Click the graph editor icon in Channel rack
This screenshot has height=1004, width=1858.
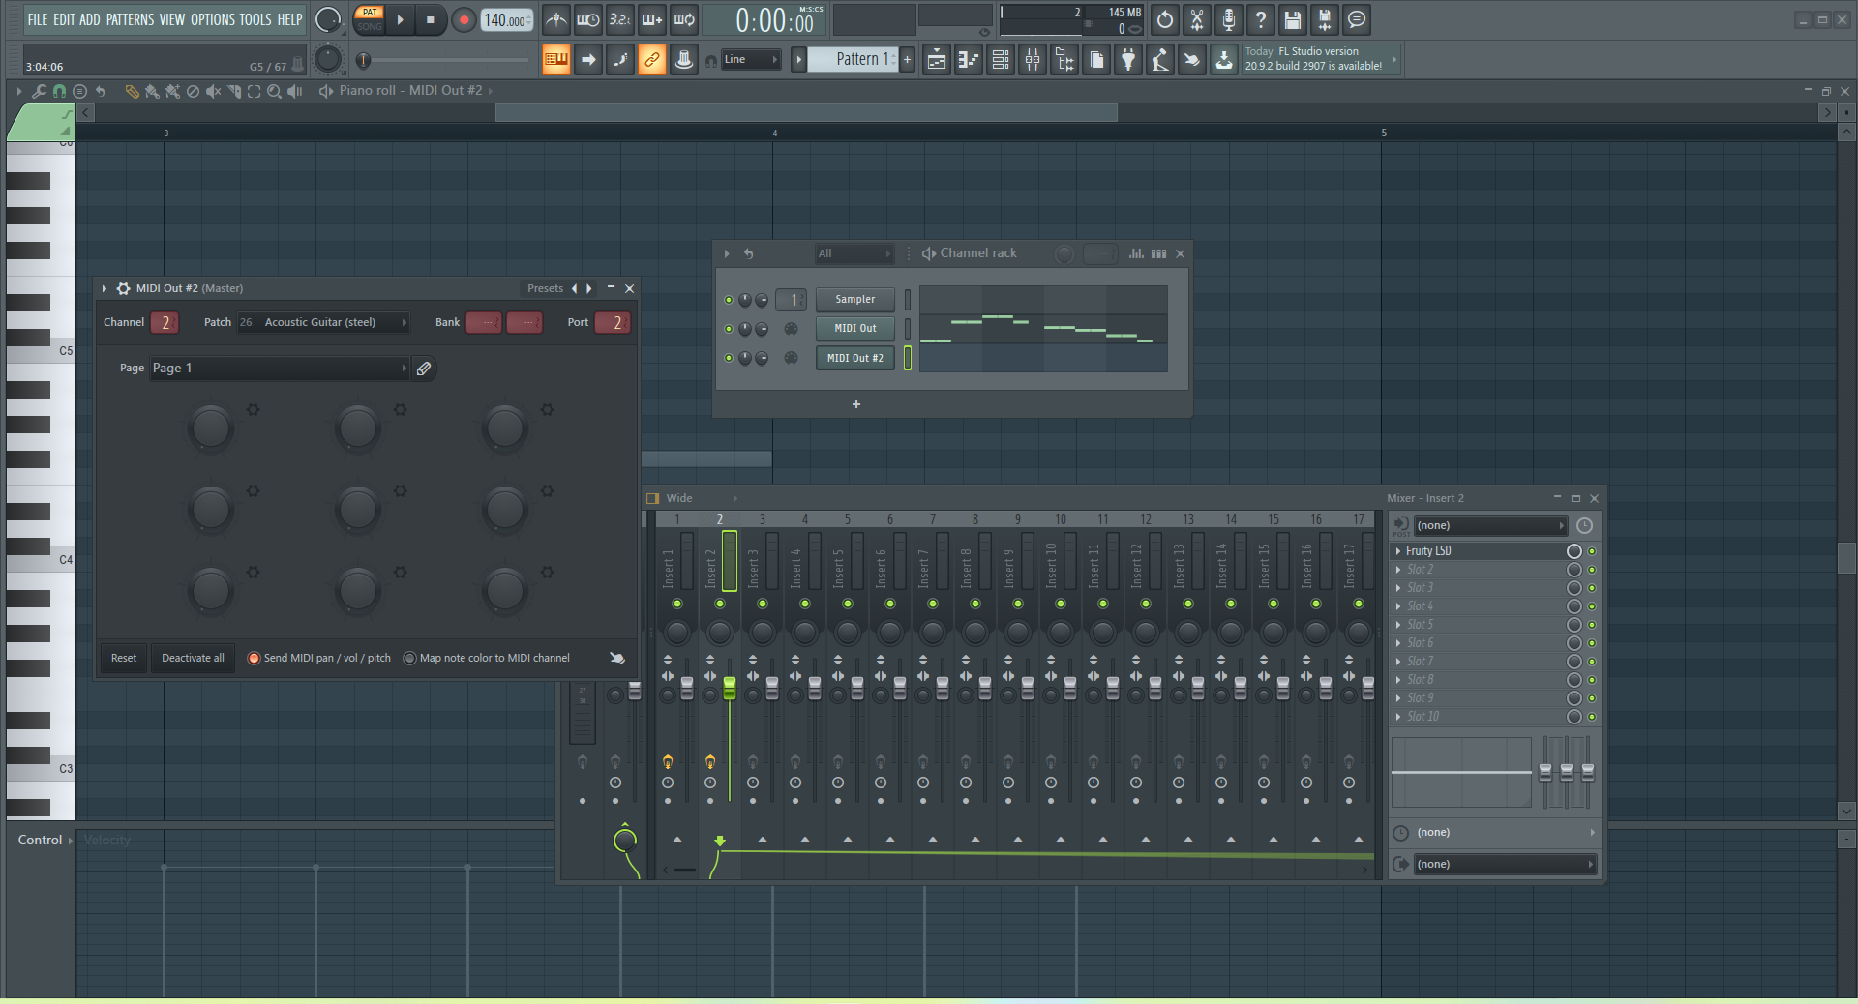pos(1136,253)
